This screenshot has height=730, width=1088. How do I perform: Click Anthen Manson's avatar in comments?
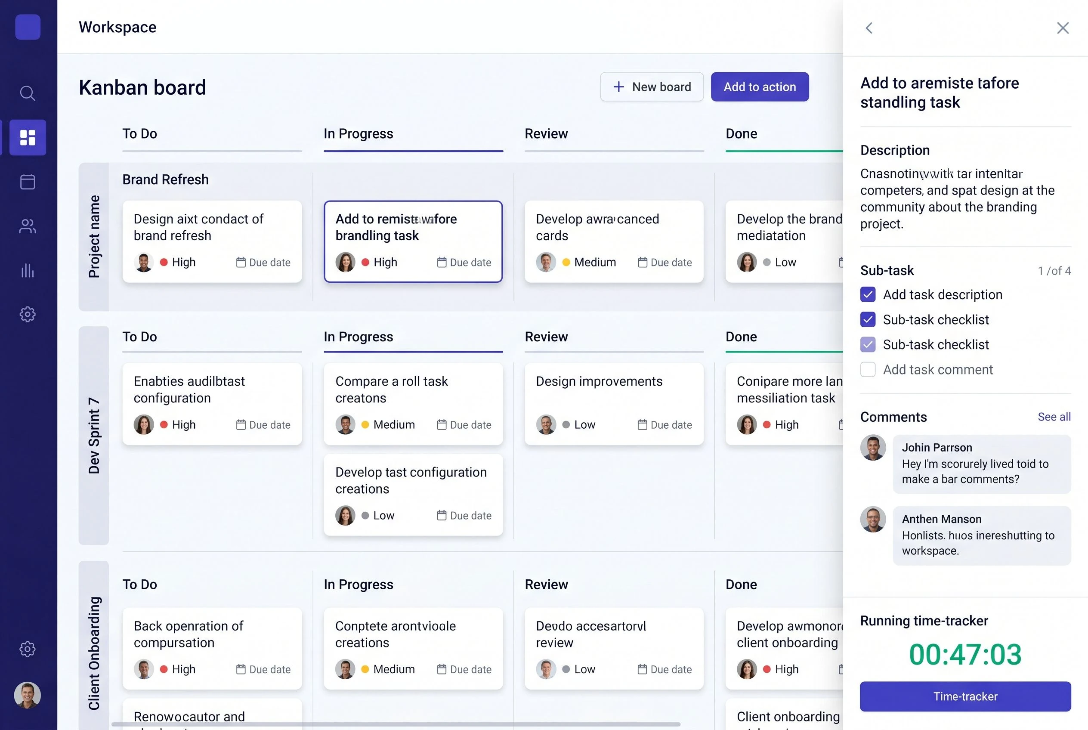(873, 519)
